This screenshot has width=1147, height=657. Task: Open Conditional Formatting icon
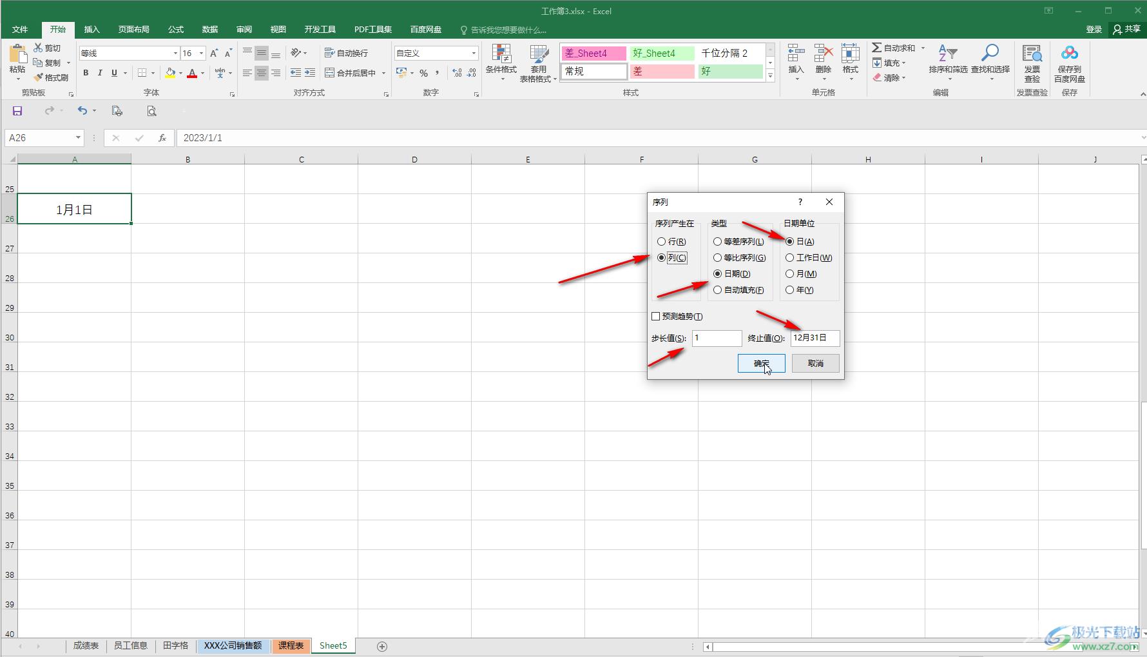(x=501, y=54)
